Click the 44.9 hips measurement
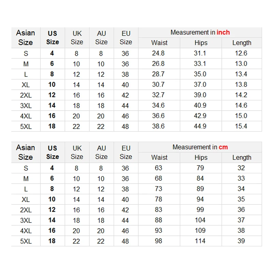The width and height of the screenshot is (273, 273). [200, 126]
